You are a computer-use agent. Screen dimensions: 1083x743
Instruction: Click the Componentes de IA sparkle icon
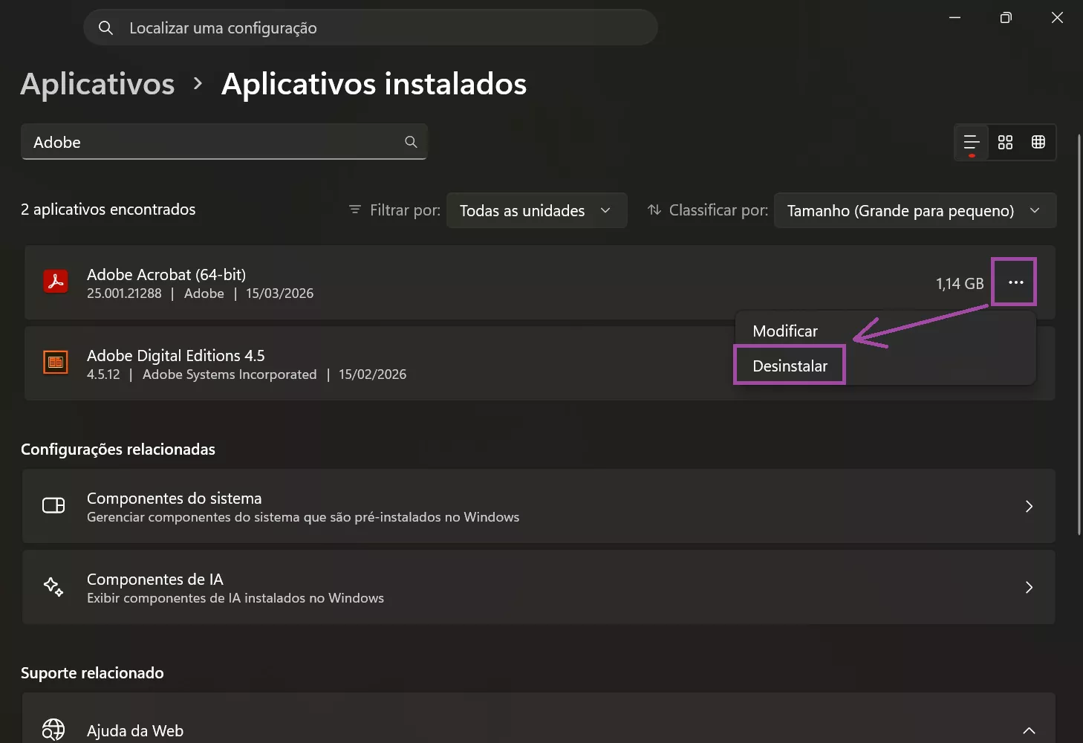click(53, 587)
